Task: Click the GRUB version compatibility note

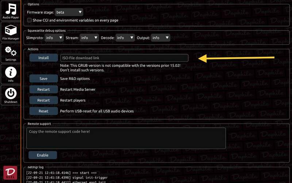Action: click(120, 68)
